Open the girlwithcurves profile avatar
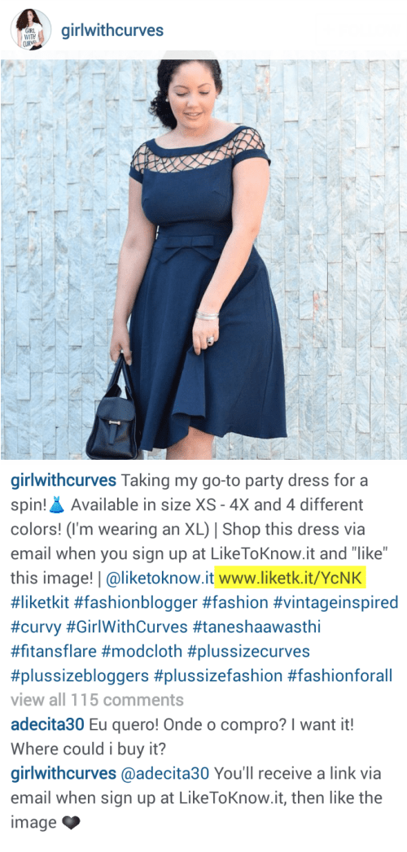This screenshot has width=407, height=852. (30, 30)
